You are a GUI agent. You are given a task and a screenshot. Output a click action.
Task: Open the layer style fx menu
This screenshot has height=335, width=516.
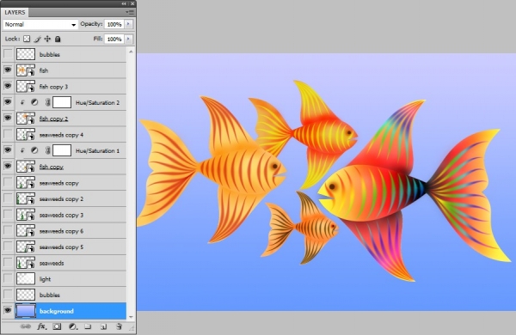(x=41, y=326)
